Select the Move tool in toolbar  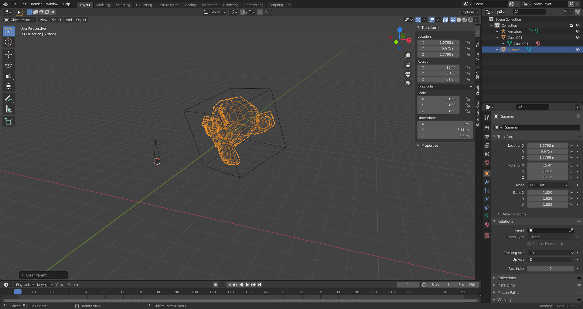tap(9, 54)
